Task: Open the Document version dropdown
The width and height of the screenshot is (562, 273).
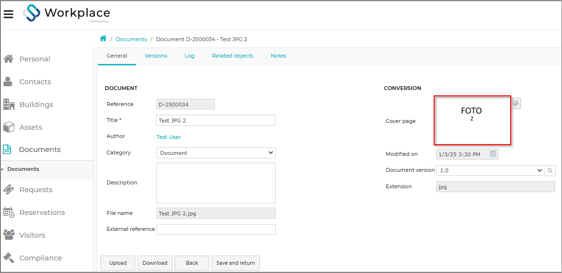Action: click(490, 170)
